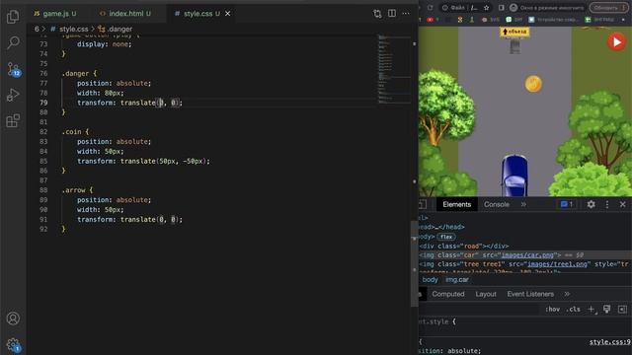This screenshot has height=355, width=632.
Task: Select the style.css editor tab
Action: pos(197,13)
